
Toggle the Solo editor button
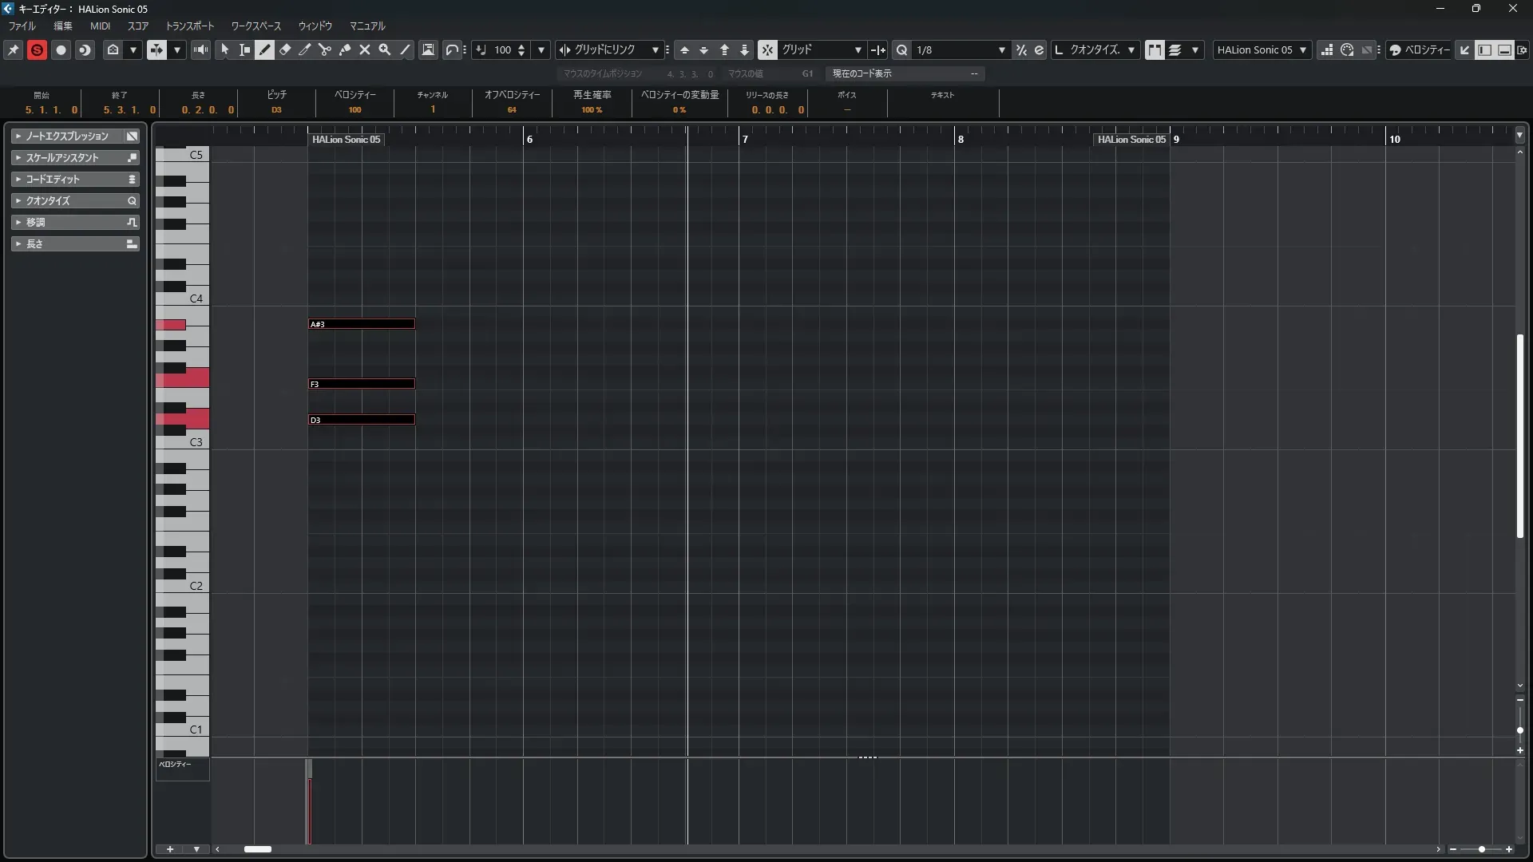37,49
